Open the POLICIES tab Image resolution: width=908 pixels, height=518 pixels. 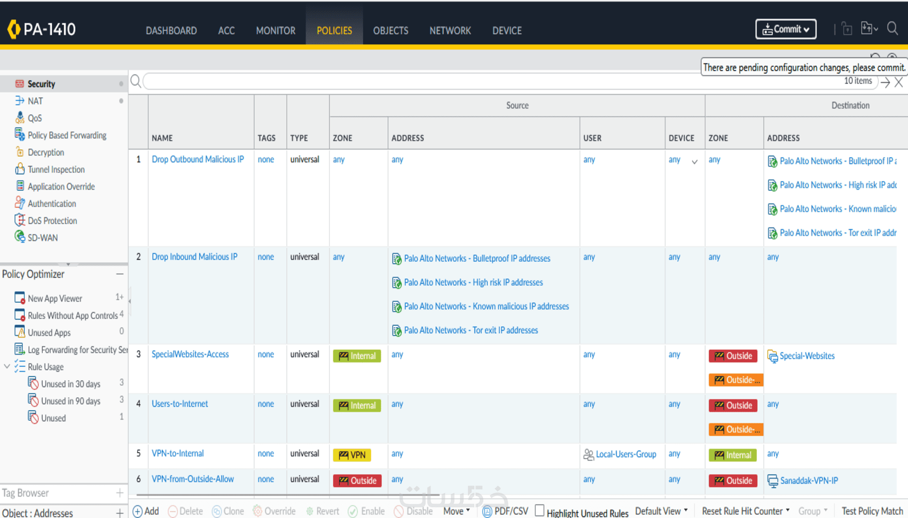click(x=334, y=30)
